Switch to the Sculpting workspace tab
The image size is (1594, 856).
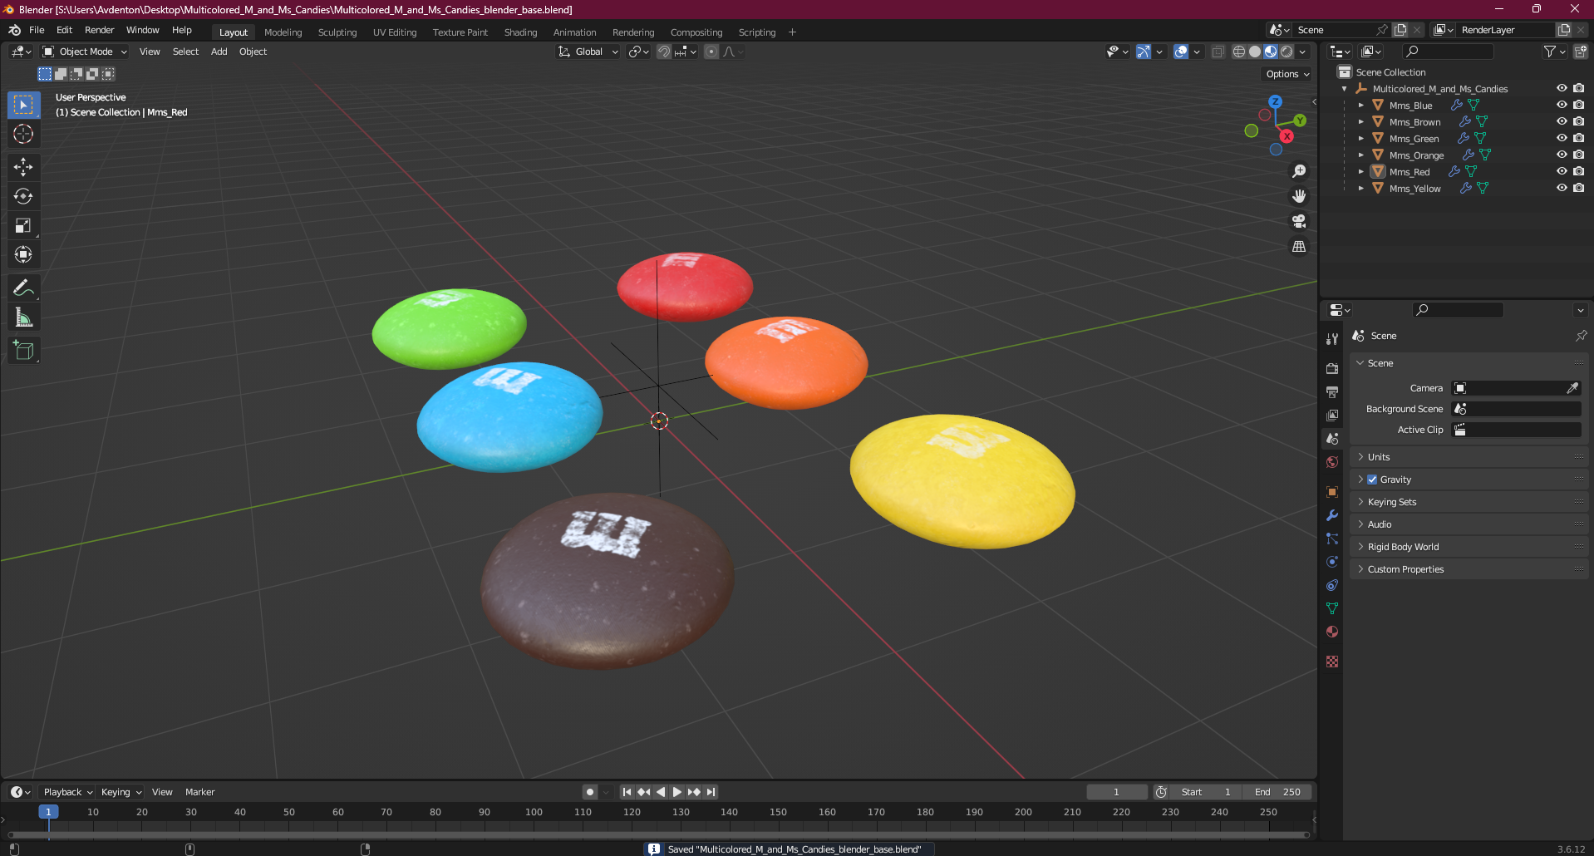[337, 32]
